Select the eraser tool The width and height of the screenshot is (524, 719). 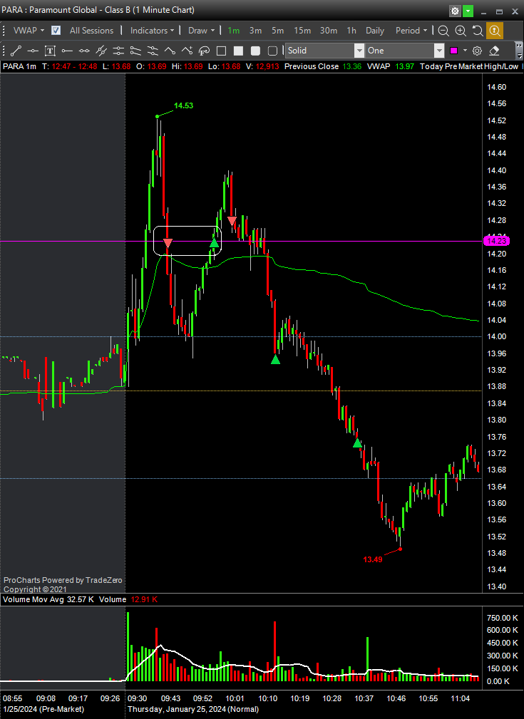494,51
